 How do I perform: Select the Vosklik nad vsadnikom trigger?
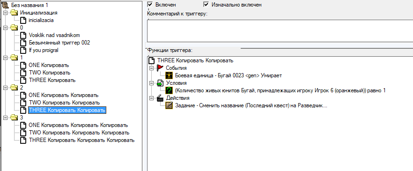click(54, 35)
